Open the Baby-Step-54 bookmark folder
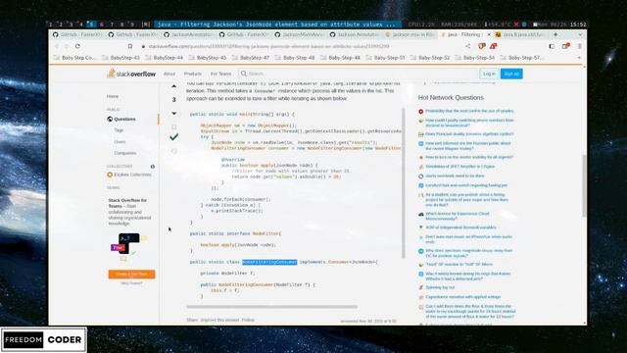 [474, 58]
